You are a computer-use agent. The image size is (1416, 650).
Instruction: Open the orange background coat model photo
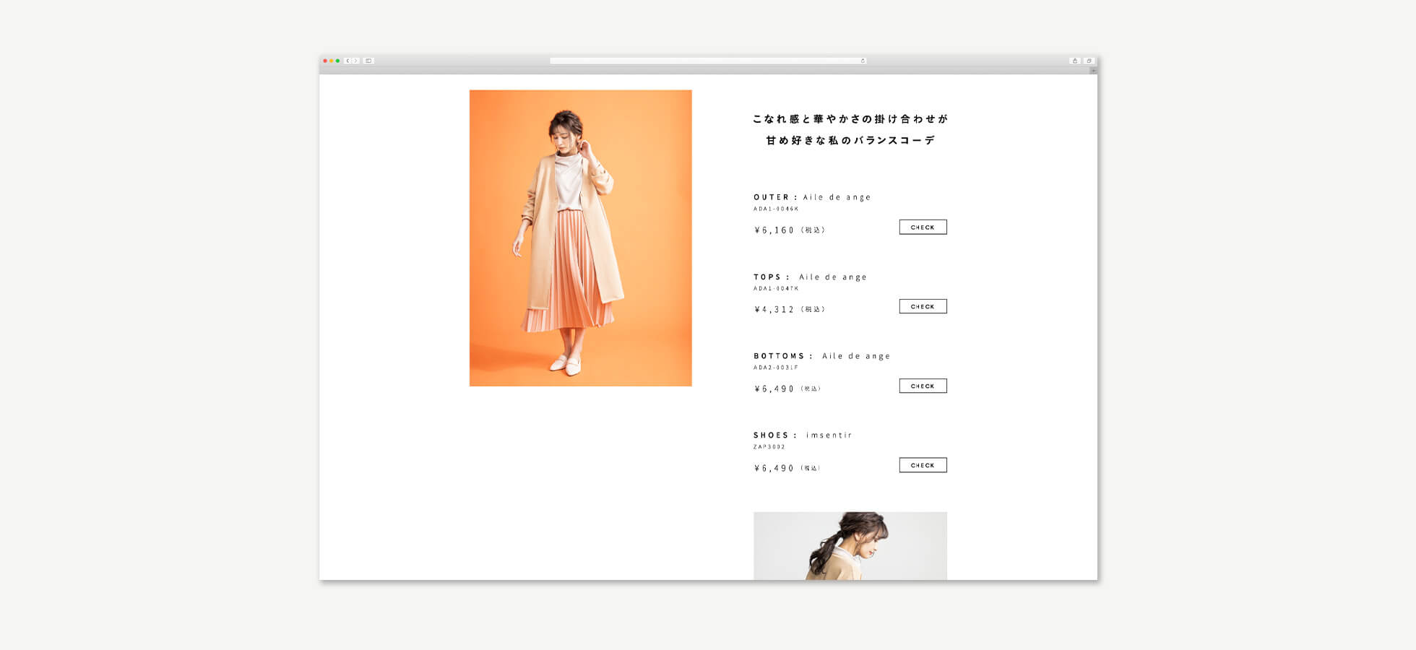580,238
